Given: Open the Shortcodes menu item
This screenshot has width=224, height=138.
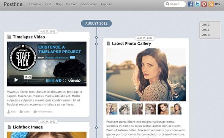Looking at the screenshot, I should tap(89, 4).
